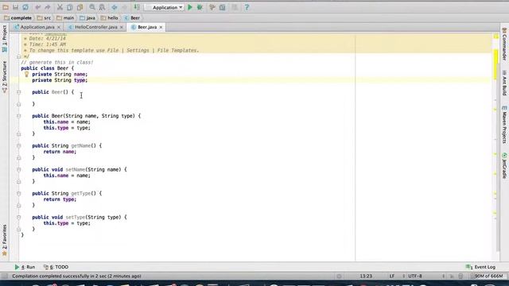Viewport: 509px width, 286px height.
Task: Click the 'public class Beer {' line
Action: tap(48, 68)
